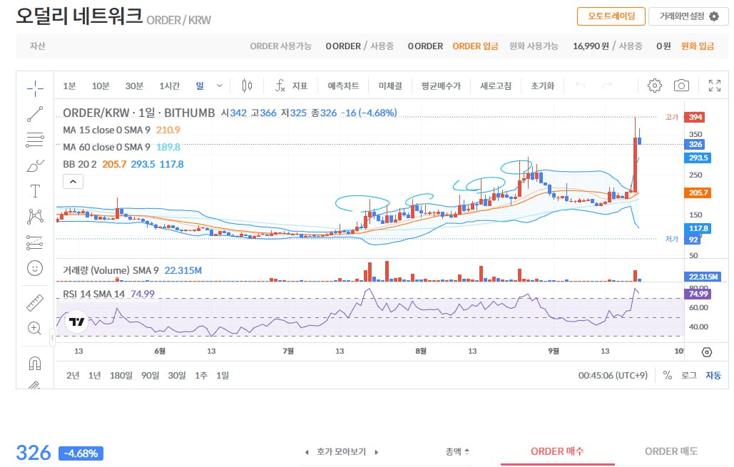
Task: Open the gear next to 거래화면 설정
Action: point(714,16)
